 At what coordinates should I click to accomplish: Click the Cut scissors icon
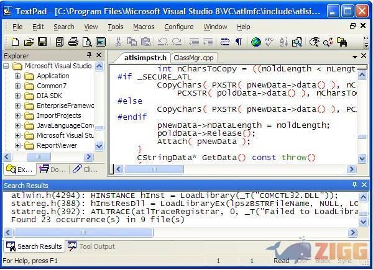pos(118,42)
